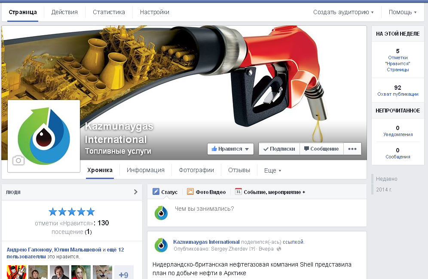View the Фотографии tab
Image resolution: width=428 pixels, height=279 pixels.
[x=196, y=170]
